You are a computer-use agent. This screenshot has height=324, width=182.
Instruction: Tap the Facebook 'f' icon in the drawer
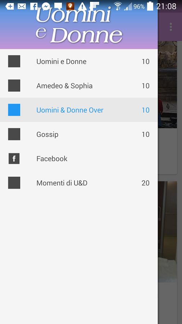pos(14,158)
